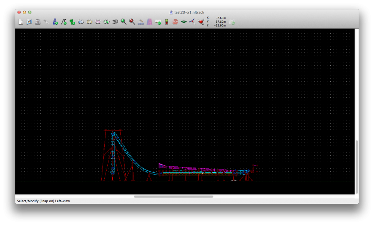374x225 pixels.
Task: Switch to LEFT view
Action: point(107,22)
